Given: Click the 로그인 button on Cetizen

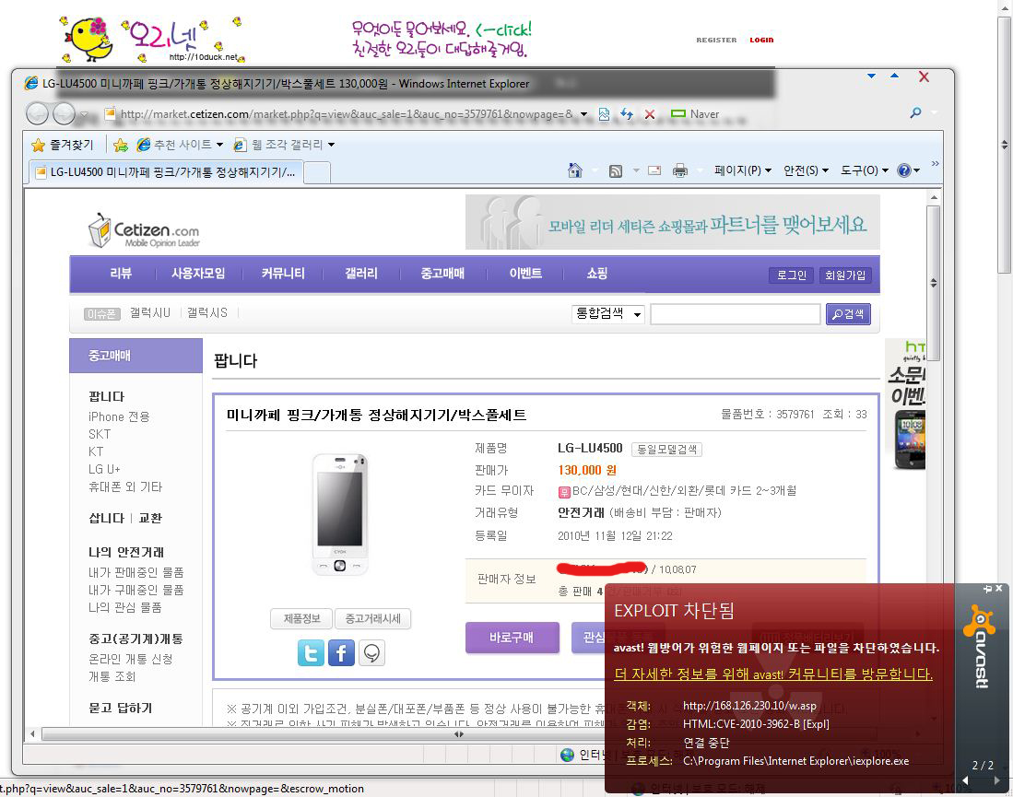Looking at the screenshot, I should tap(792, 275).
